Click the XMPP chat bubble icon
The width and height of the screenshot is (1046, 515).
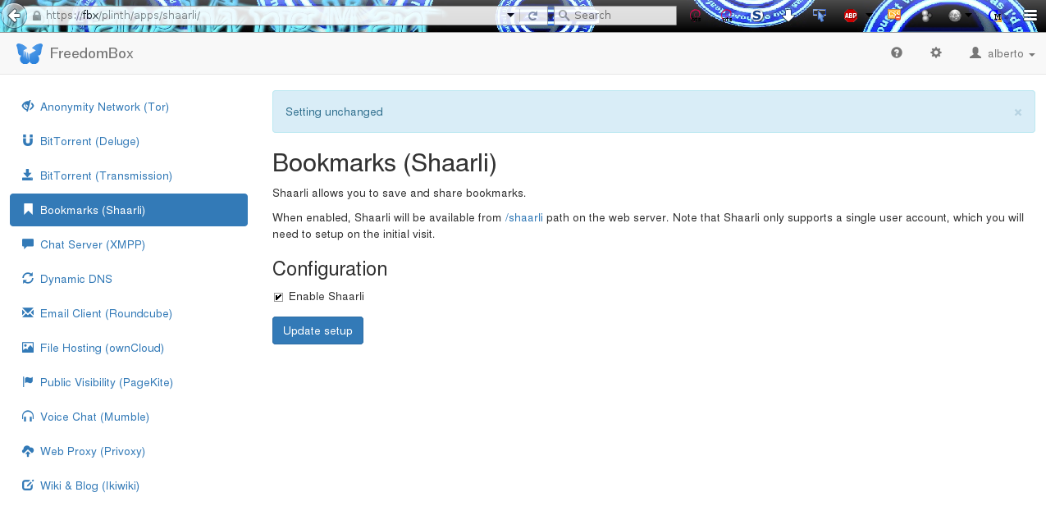(x=28, y=244)
